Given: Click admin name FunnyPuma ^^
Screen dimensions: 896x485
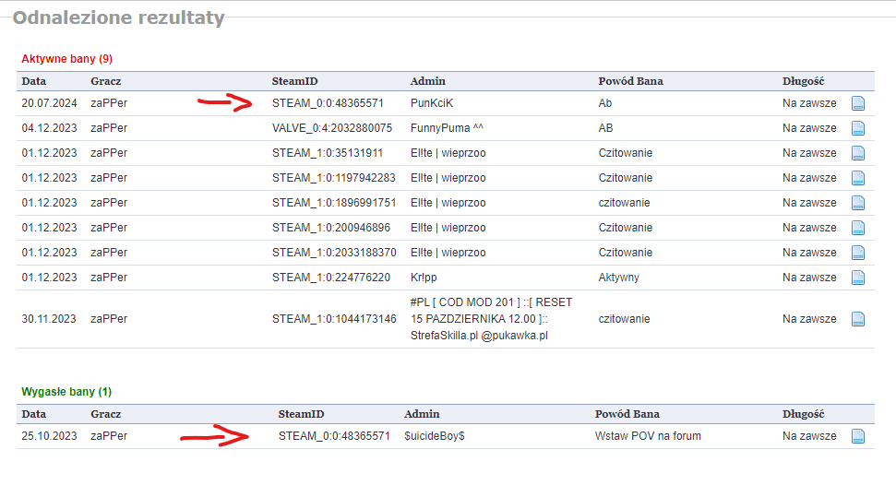Looking at the screenshot, I should pyautogui.click(x=447, y=128).
